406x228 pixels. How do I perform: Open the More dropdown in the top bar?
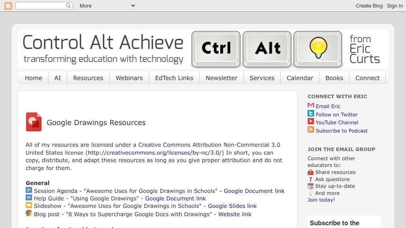tap(107, 6)
